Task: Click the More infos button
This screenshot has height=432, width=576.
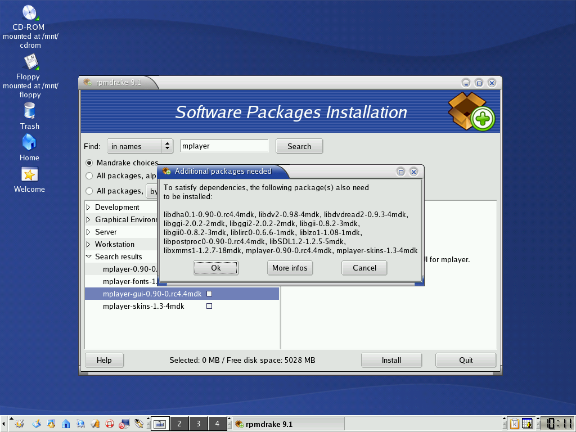Action: [290, 268]
